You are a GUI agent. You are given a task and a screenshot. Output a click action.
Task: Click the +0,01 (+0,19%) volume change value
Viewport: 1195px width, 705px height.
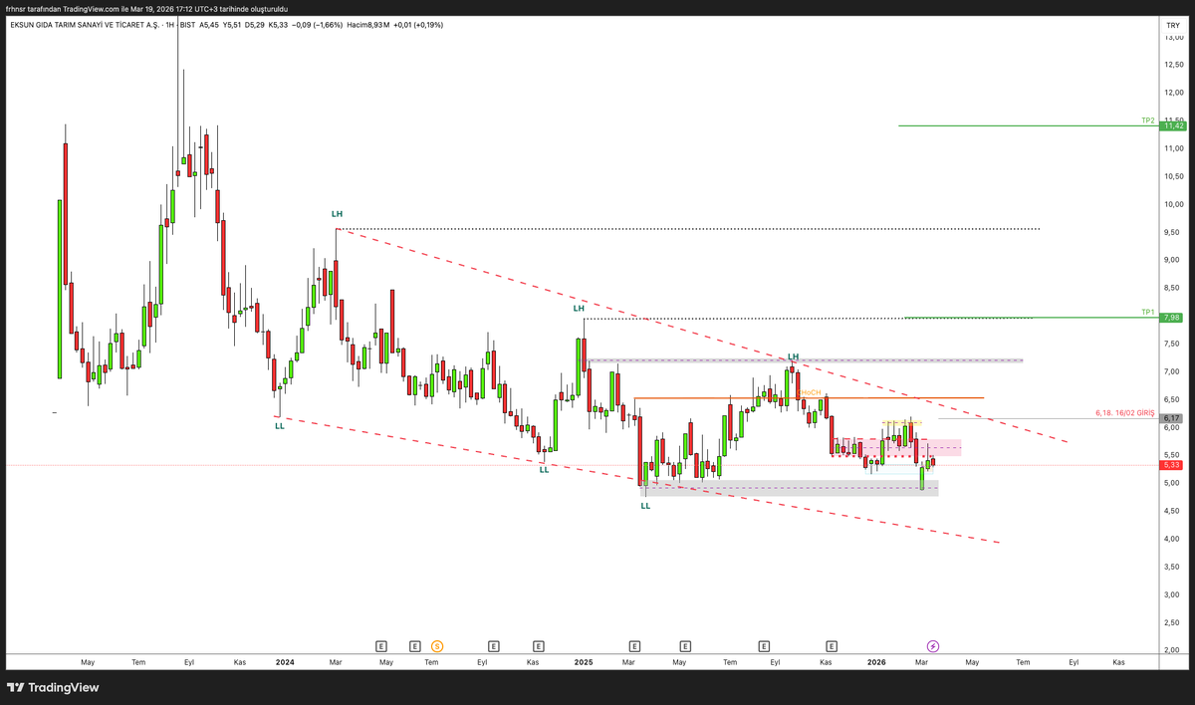(x=418, y=25)
